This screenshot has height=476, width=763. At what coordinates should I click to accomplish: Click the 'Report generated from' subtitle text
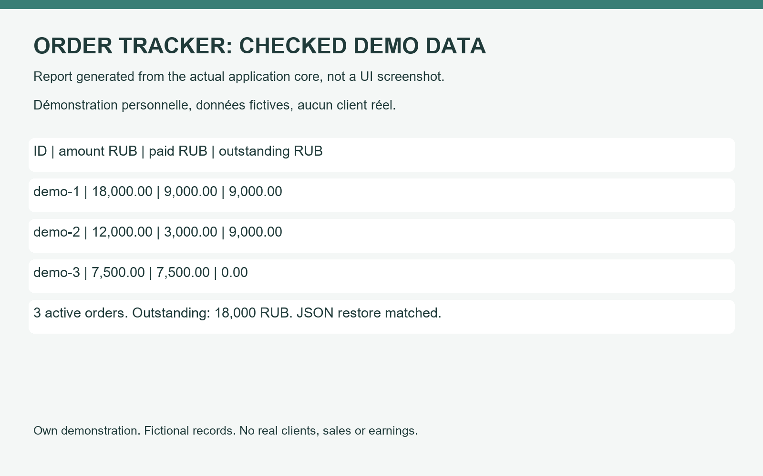pos(239,77)
